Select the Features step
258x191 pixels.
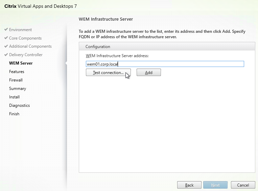point(17,72)
